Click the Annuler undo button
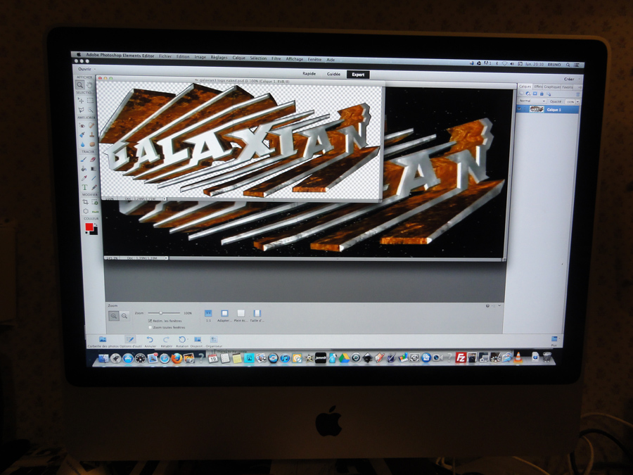This screenshot has width=633, height=475. (151, 342)
